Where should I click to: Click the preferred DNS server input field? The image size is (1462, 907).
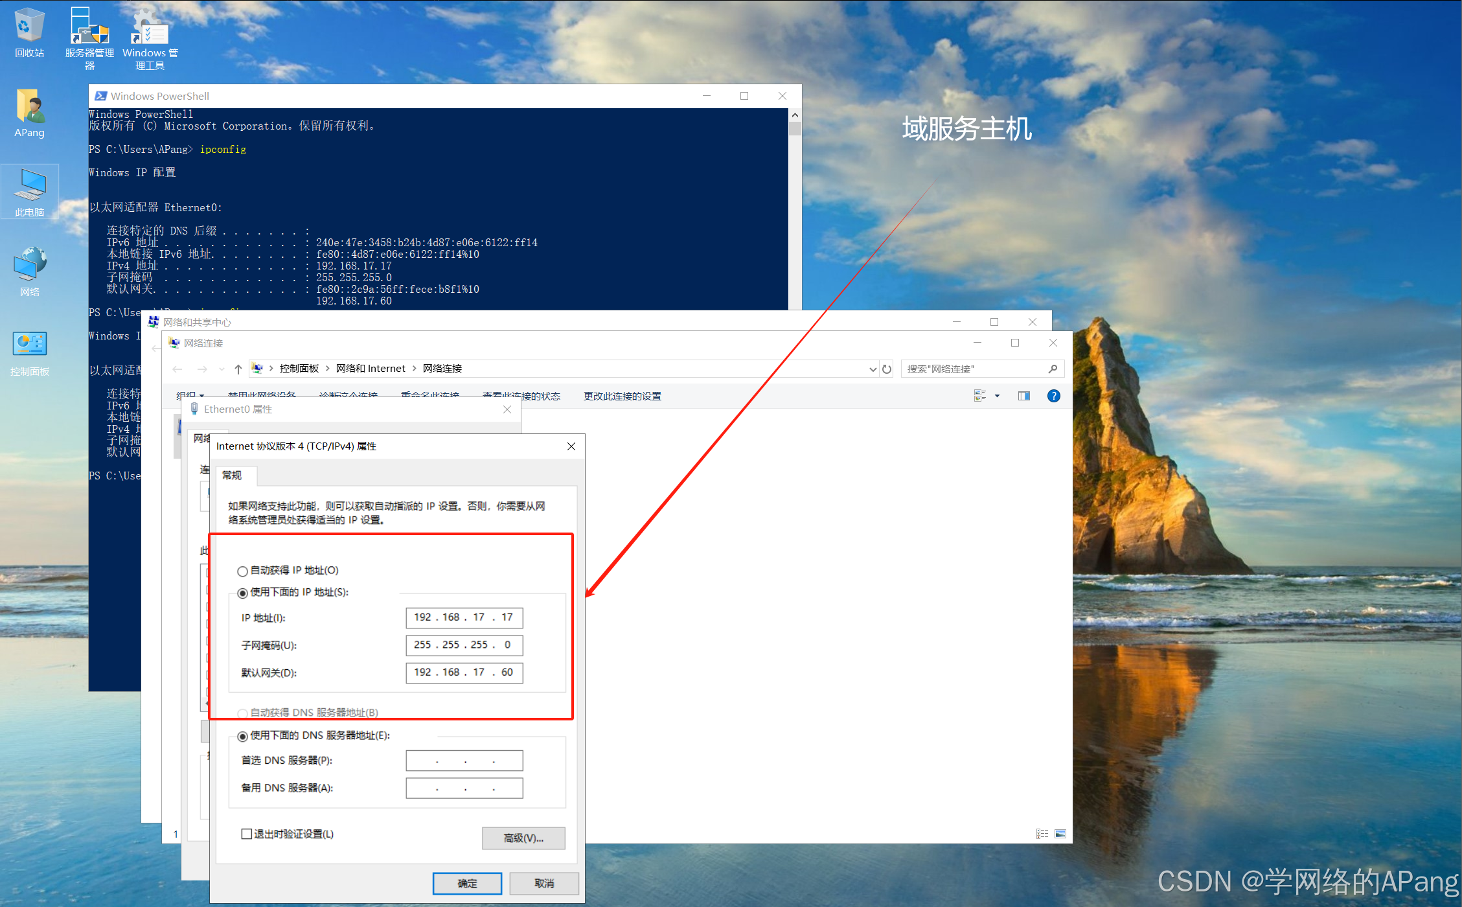coord(464,761)
